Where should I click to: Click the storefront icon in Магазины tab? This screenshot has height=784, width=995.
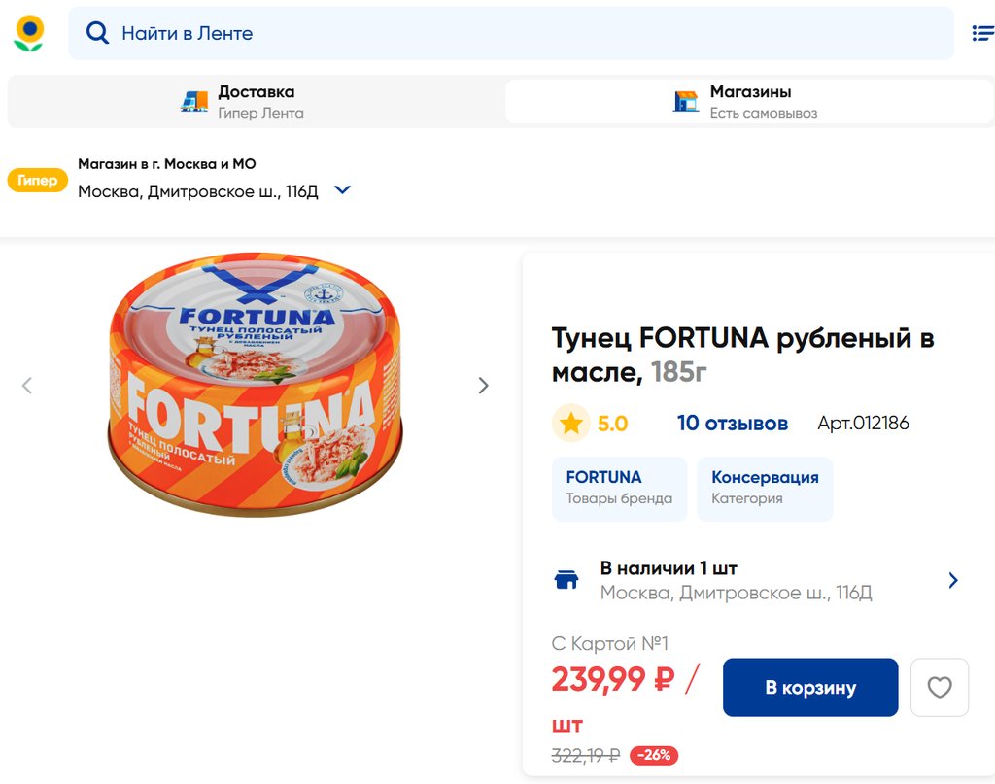click(x=686, y=101)
